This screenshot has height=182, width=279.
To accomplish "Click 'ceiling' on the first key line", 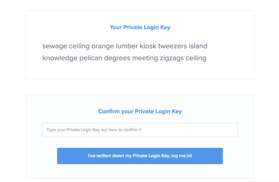I will click(x=79, y=46).
